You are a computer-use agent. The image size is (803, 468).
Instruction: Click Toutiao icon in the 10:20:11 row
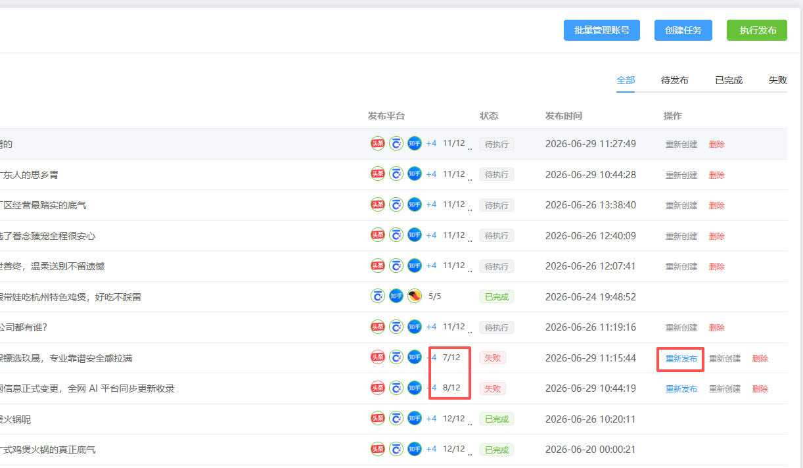(x=378, y=419)
